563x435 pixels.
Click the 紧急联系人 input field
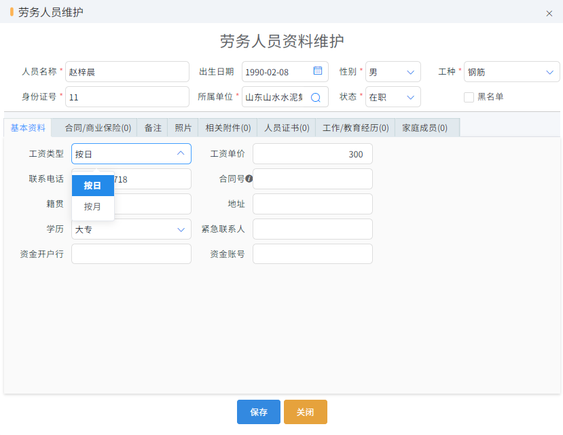[312, 229]
